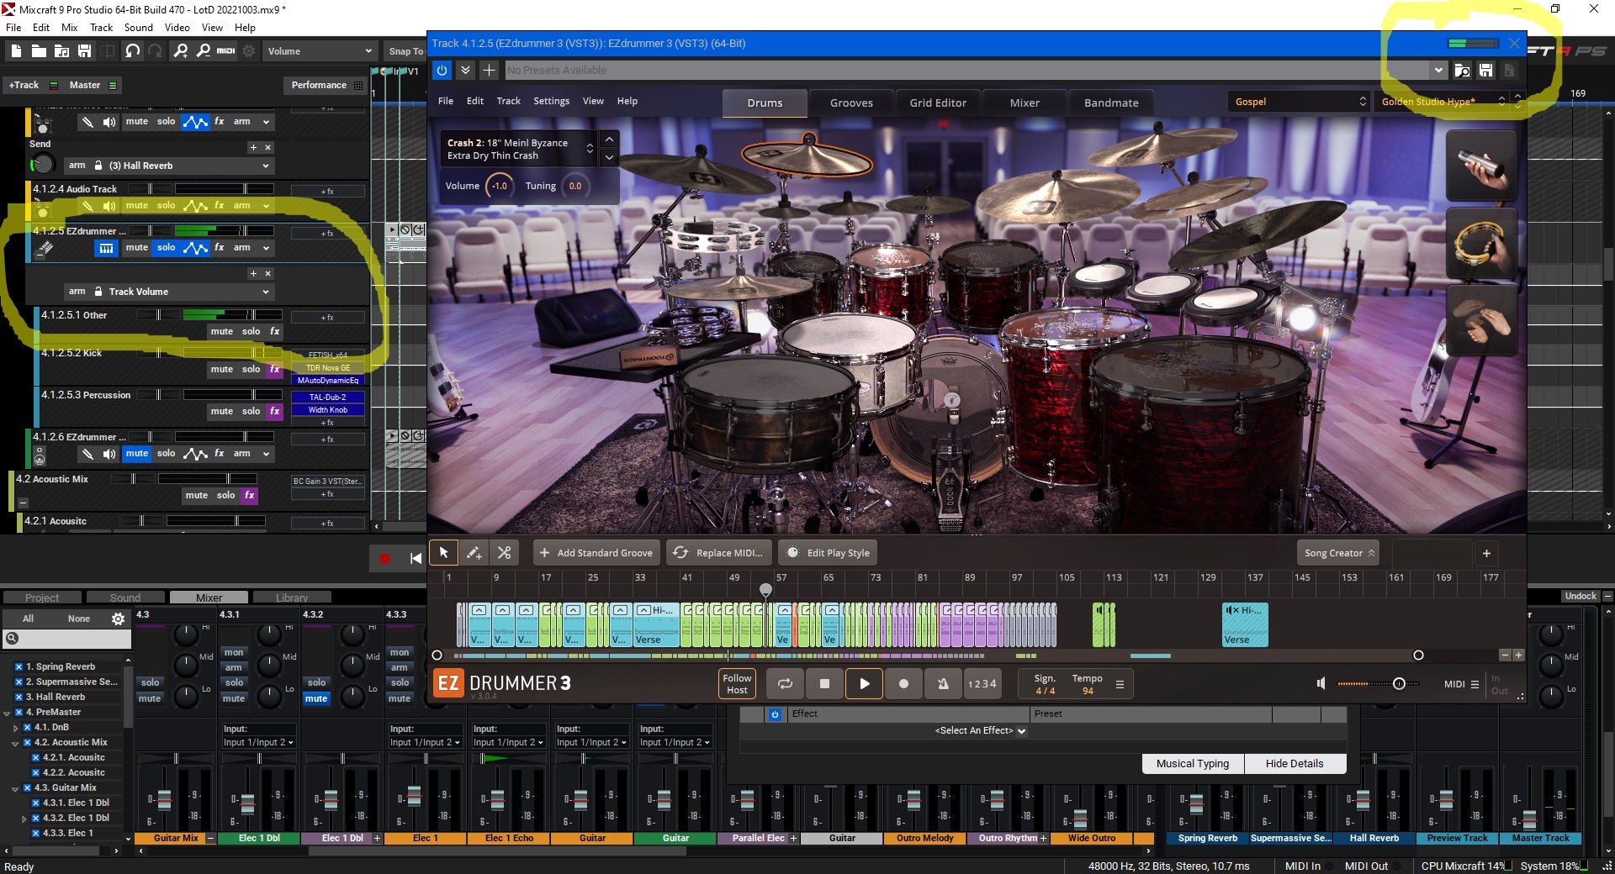Open the Settings menu in EZdrummer
Viewport: 1615px width, 874px height.
pos(551,101)
